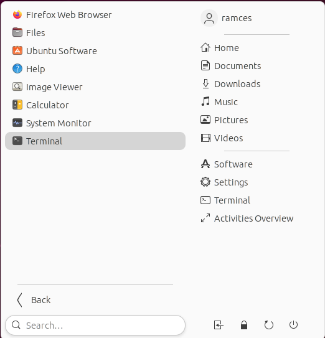Click the Software shortcut icon in right column

click(x=205, y=164)
